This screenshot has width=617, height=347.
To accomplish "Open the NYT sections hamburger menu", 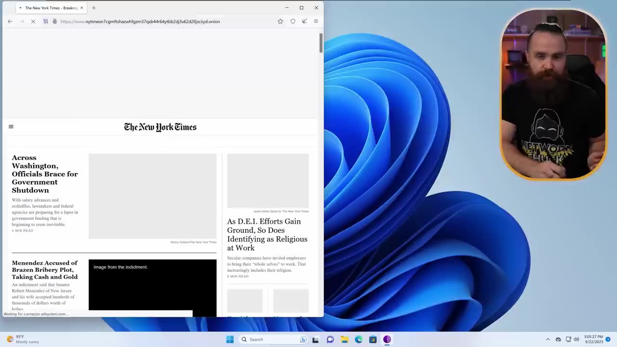I will 11,127.
